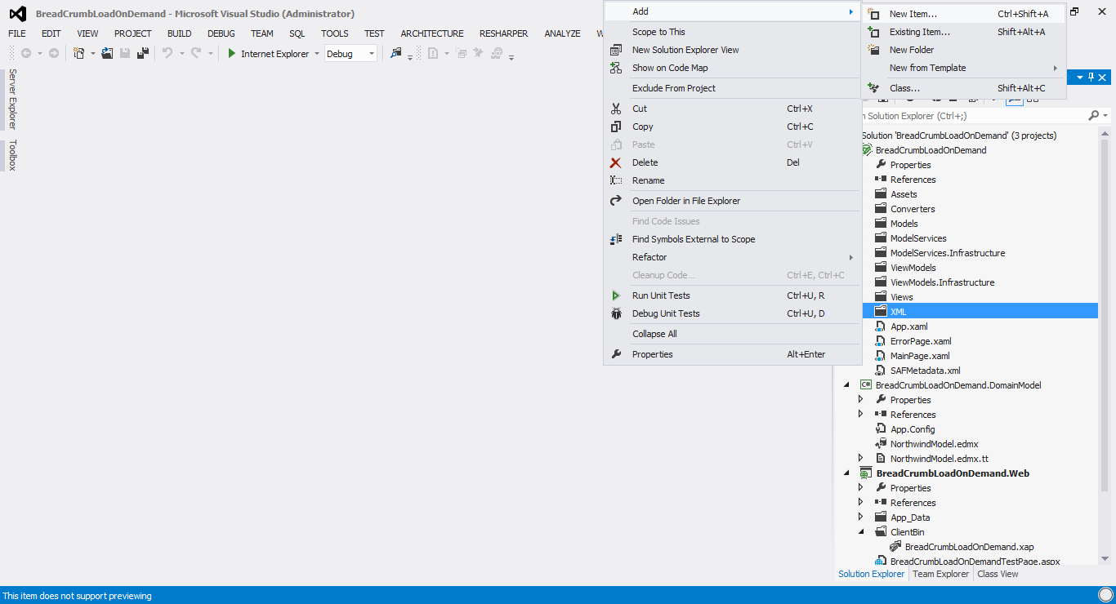1116x604 pixels.
Task: Choose Exclude From Project in context menu
Action: [x=732, y=88]
